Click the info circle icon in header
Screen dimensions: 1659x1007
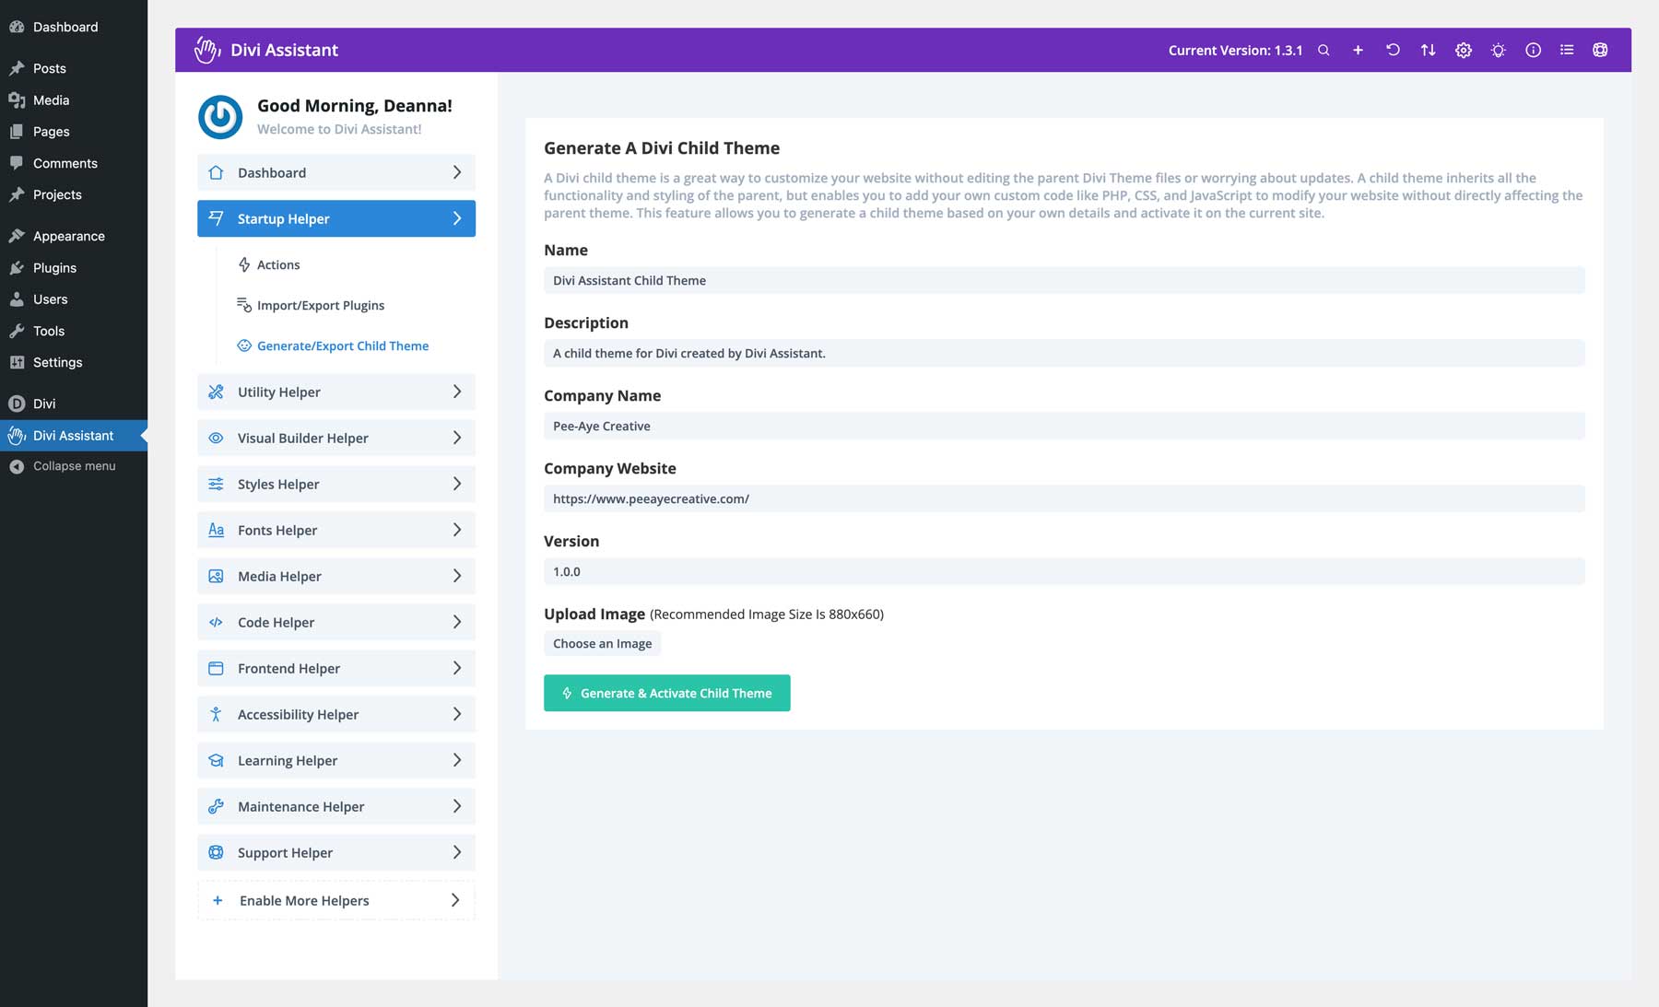pos(1533,51)
